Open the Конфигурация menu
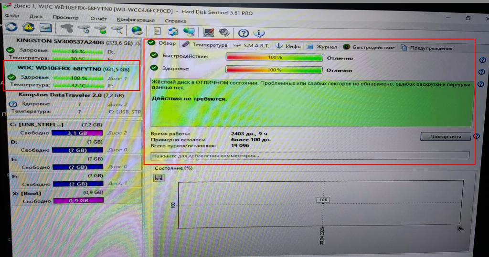Screen dimensions: 489x257 [135, 20]
